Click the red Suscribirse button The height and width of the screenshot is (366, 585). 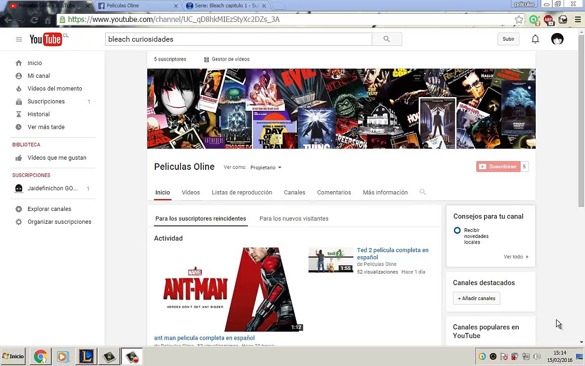tap(498, 167)
